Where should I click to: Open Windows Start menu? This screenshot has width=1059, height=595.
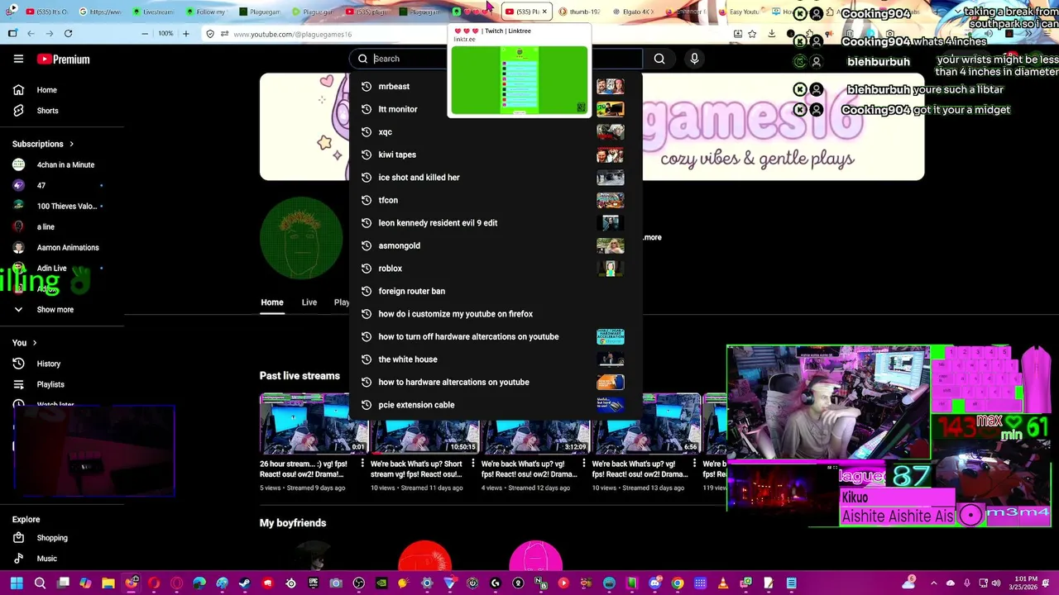click(16, 583)
